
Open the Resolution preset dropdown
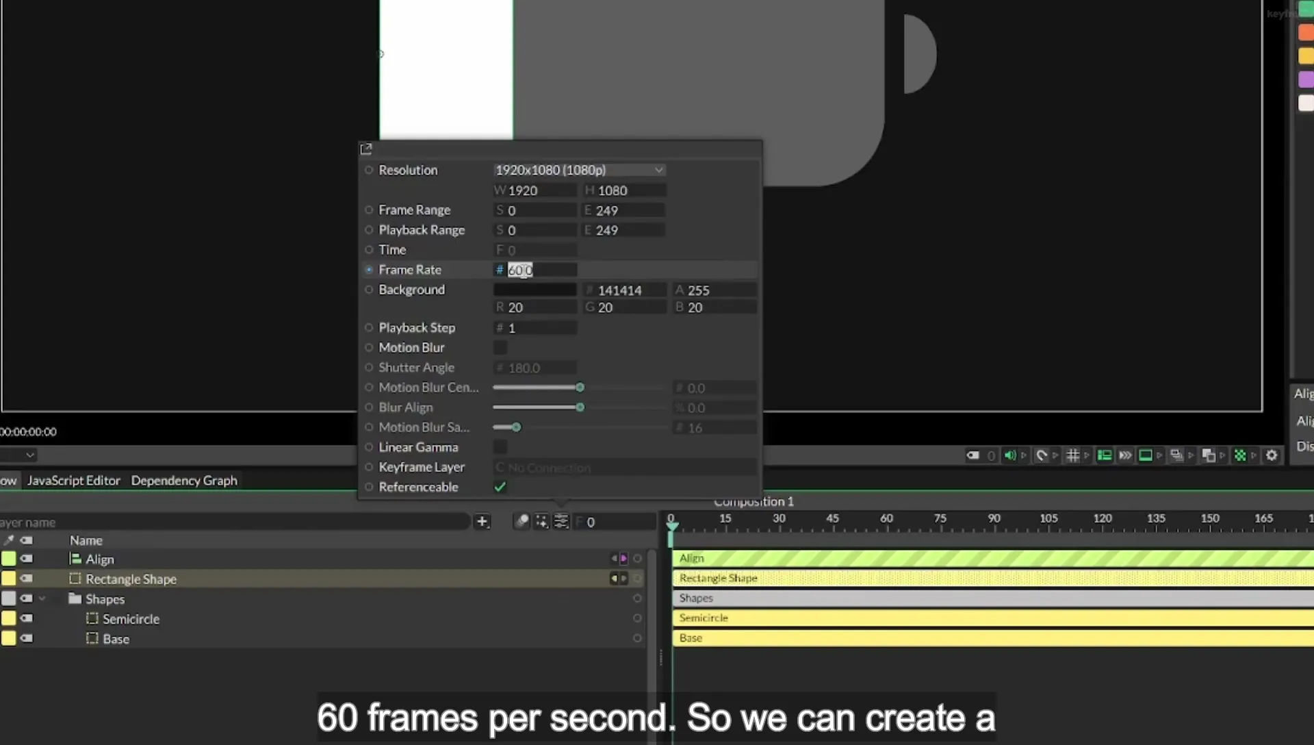coord(579,170)
